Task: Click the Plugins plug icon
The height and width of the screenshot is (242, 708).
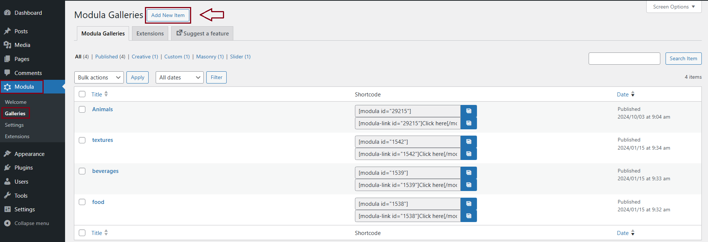Action: pyautogui.click(x=7, y=168)
